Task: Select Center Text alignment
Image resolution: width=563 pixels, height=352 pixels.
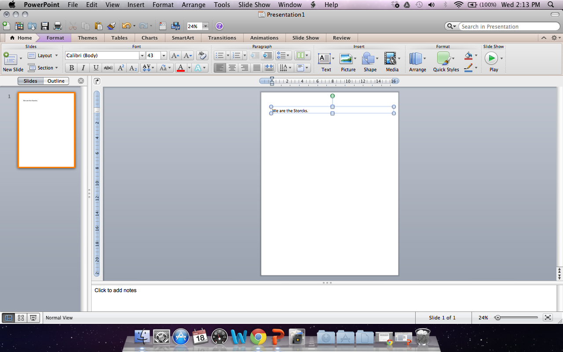Action: pyautogui.click(x=232, y=68)
